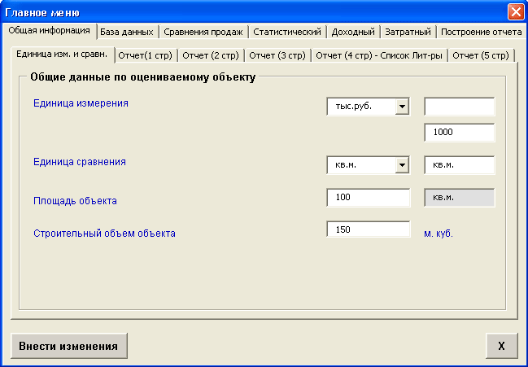
Task: Go to the Затратный tab
Action: click(408, 32)
